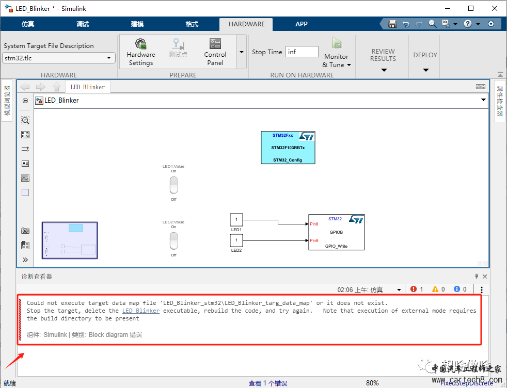
Task: Select the LED2 constant block
Action: 236,240
